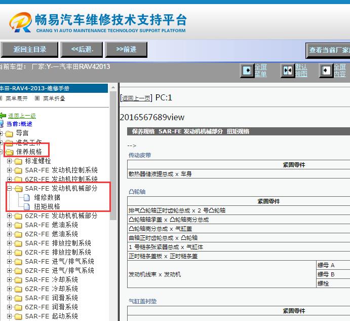Image resolution: width=350 pixels, height=321 pixels.
Task: Click the full-screen menu (全屏菜单) icon
Action: click(x=247, y=70)
